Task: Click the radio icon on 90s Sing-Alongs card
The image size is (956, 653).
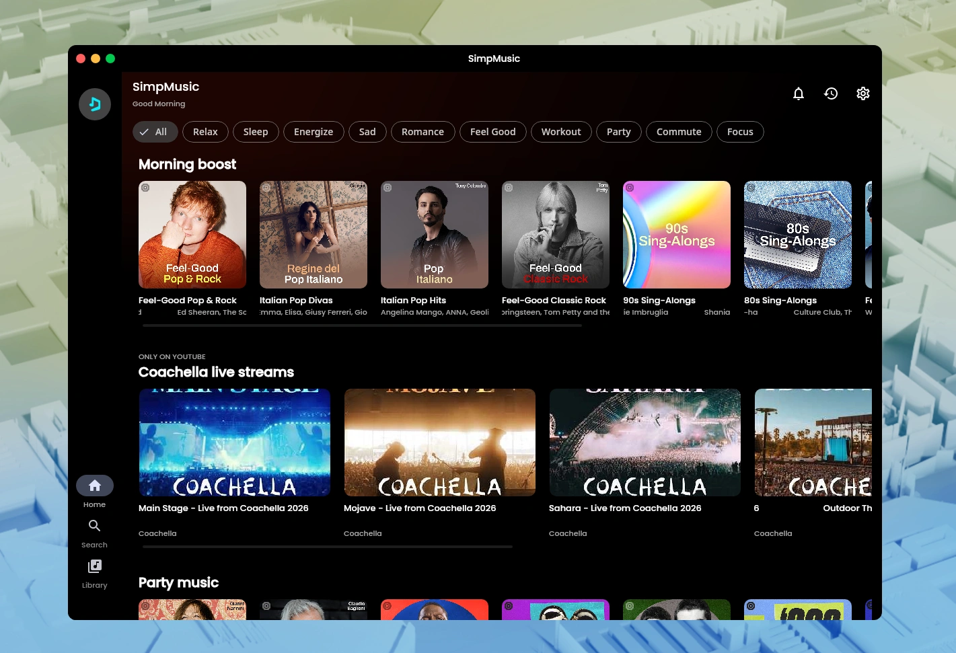Action: point(630,188)
